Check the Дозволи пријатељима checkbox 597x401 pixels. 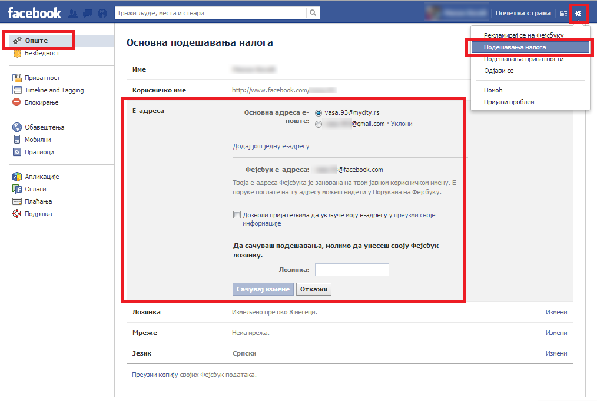[x=237, y=215]
